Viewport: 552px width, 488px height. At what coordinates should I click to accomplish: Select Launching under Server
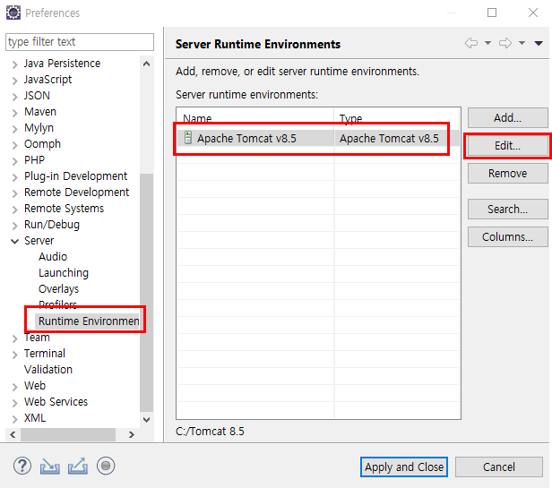(64, 273)
